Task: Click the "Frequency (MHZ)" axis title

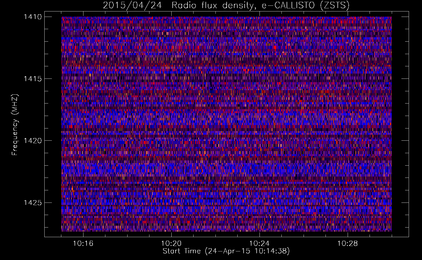Action: (15, 125)
